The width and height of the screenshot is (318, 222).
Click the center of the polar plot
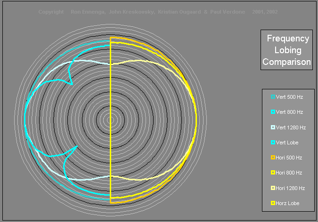[x=111, y=120]
